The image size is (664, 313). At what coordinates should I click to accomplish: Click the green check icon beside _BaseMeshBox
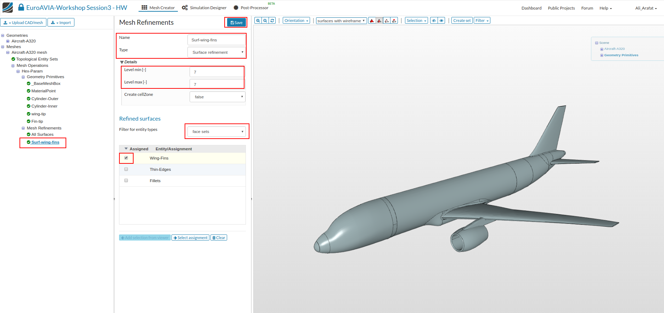(29, 83)
